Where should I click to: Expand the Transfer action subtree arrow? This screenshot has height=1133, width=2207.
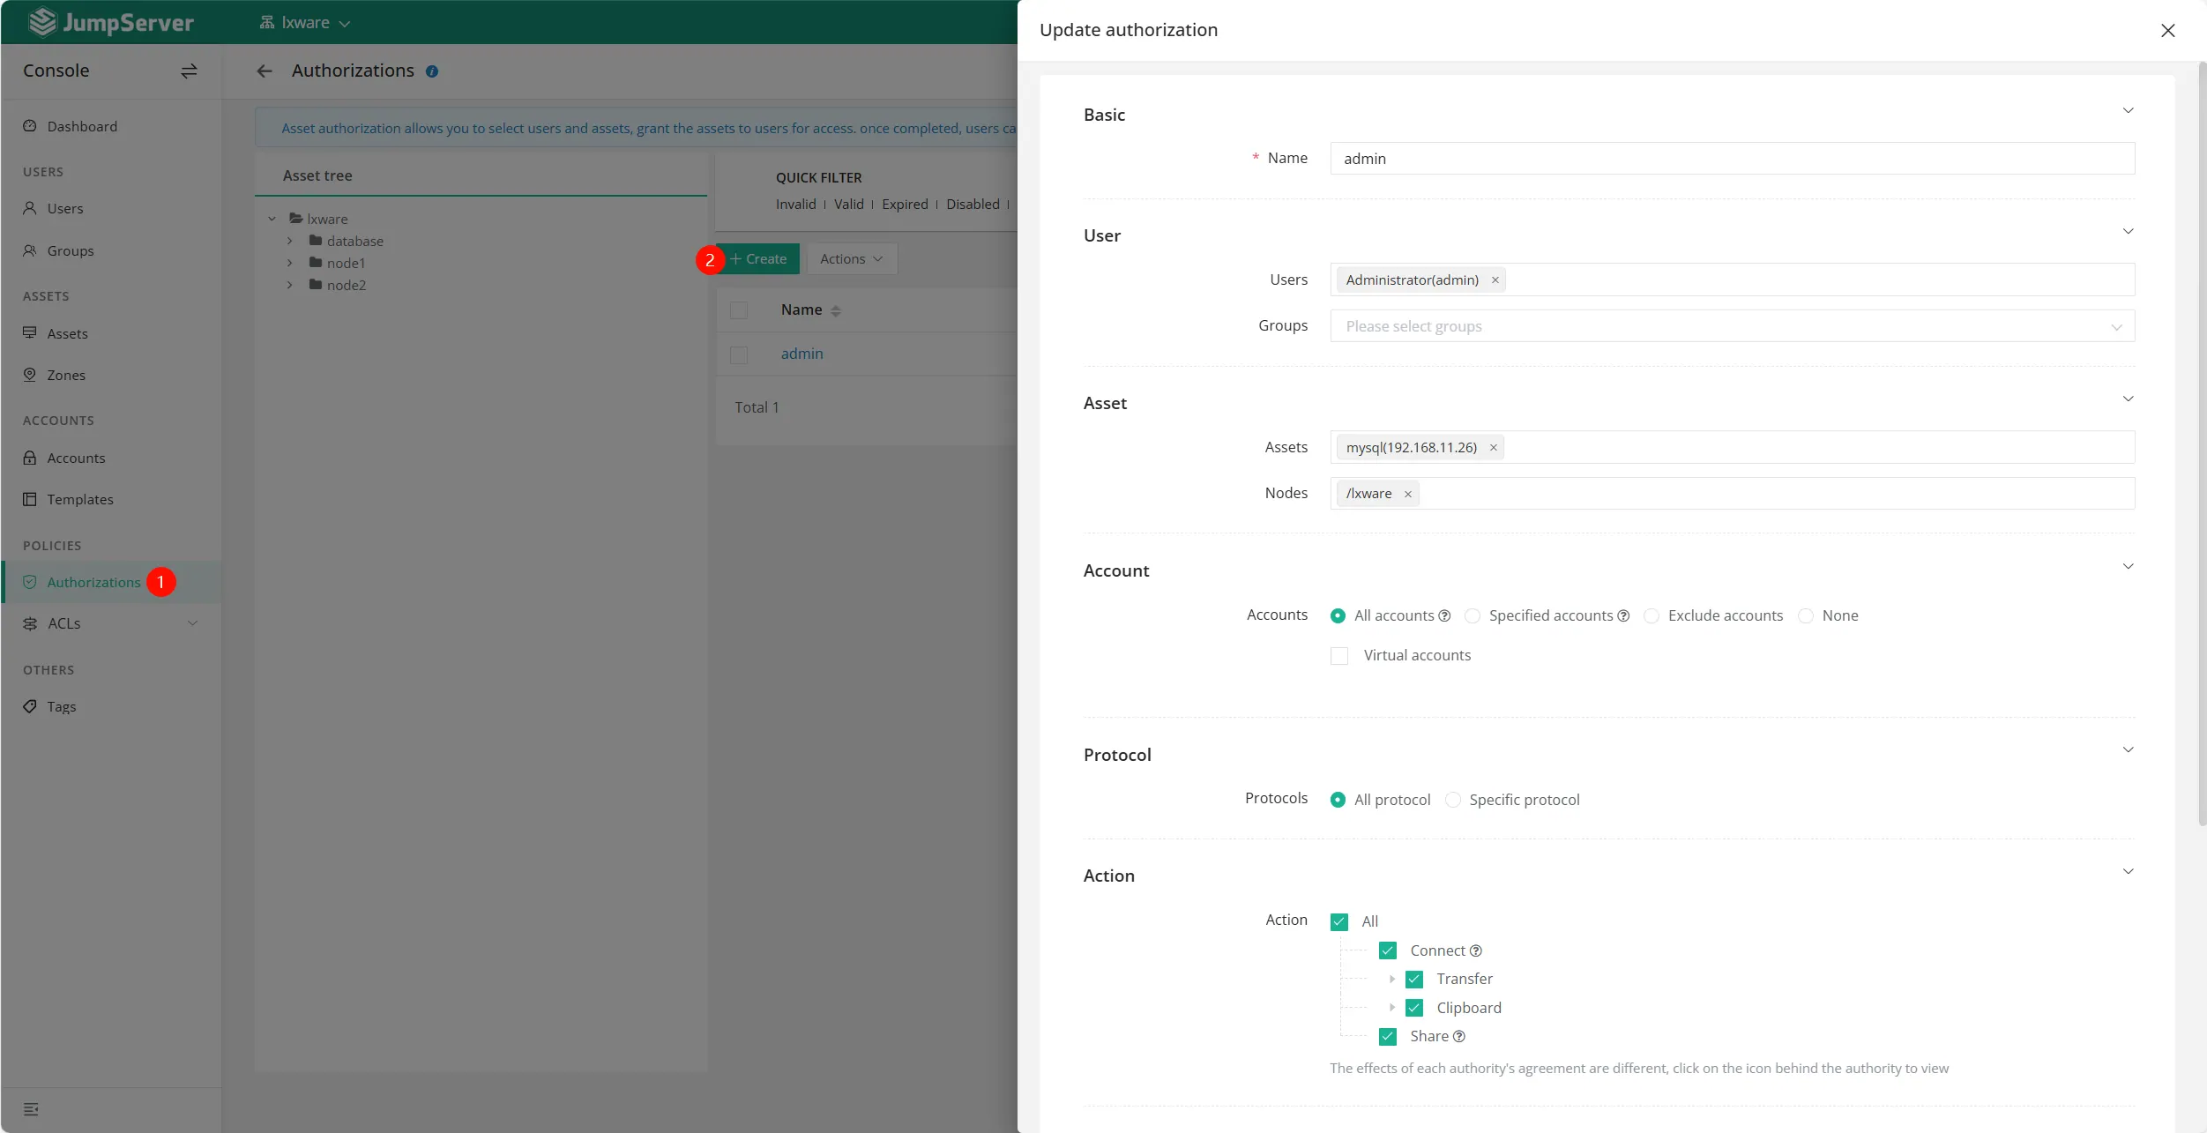1392,979
